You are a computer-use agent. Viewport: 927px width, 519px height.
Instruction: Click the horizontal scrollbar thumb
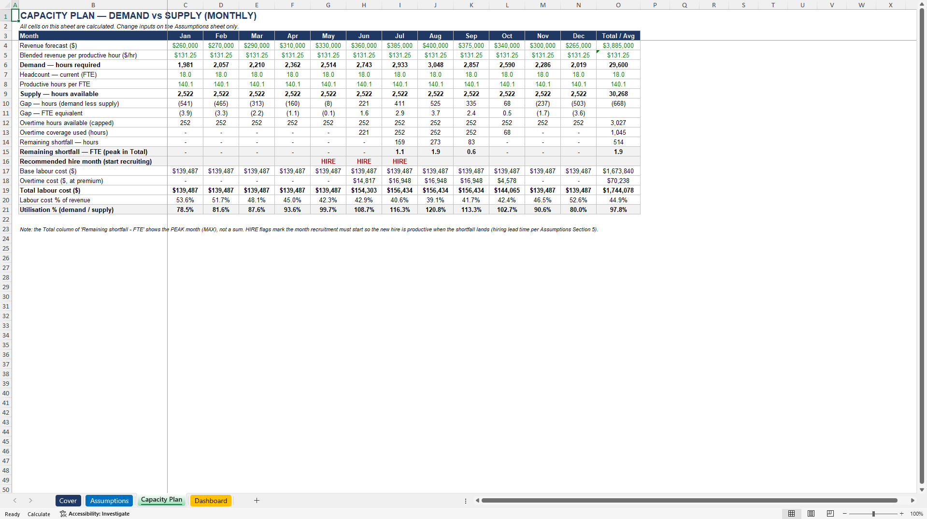pos(689,501)
